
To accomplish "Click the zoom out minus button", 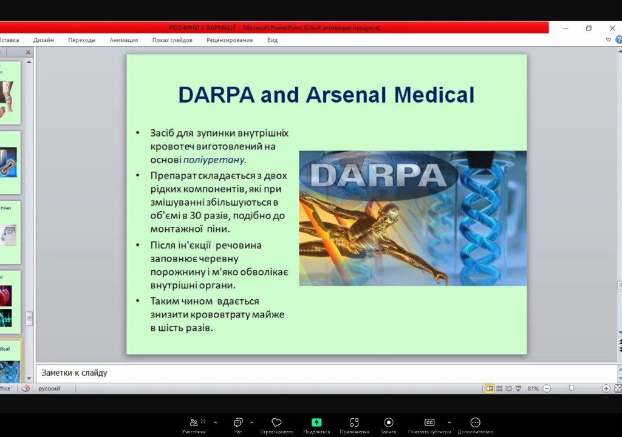I will [x=547, y=388].
